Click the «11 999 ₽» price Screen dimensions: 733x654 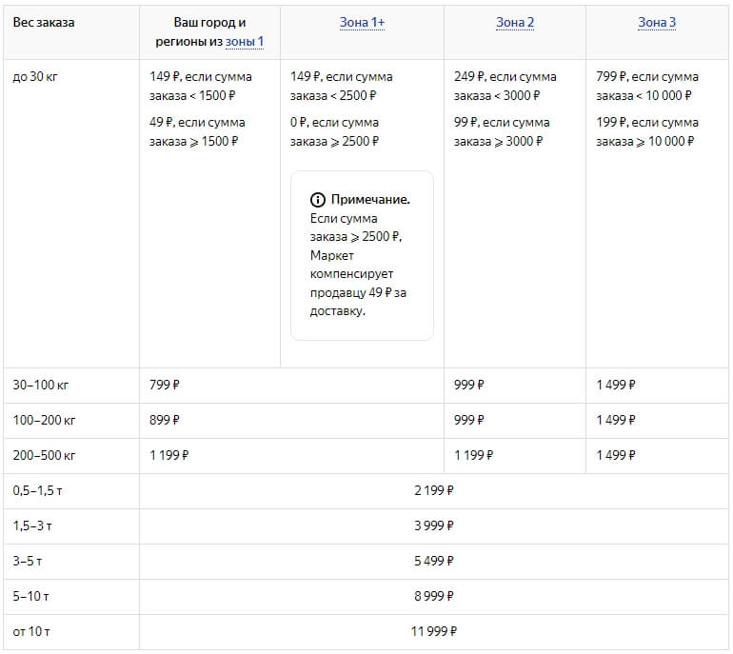point(434,631)
